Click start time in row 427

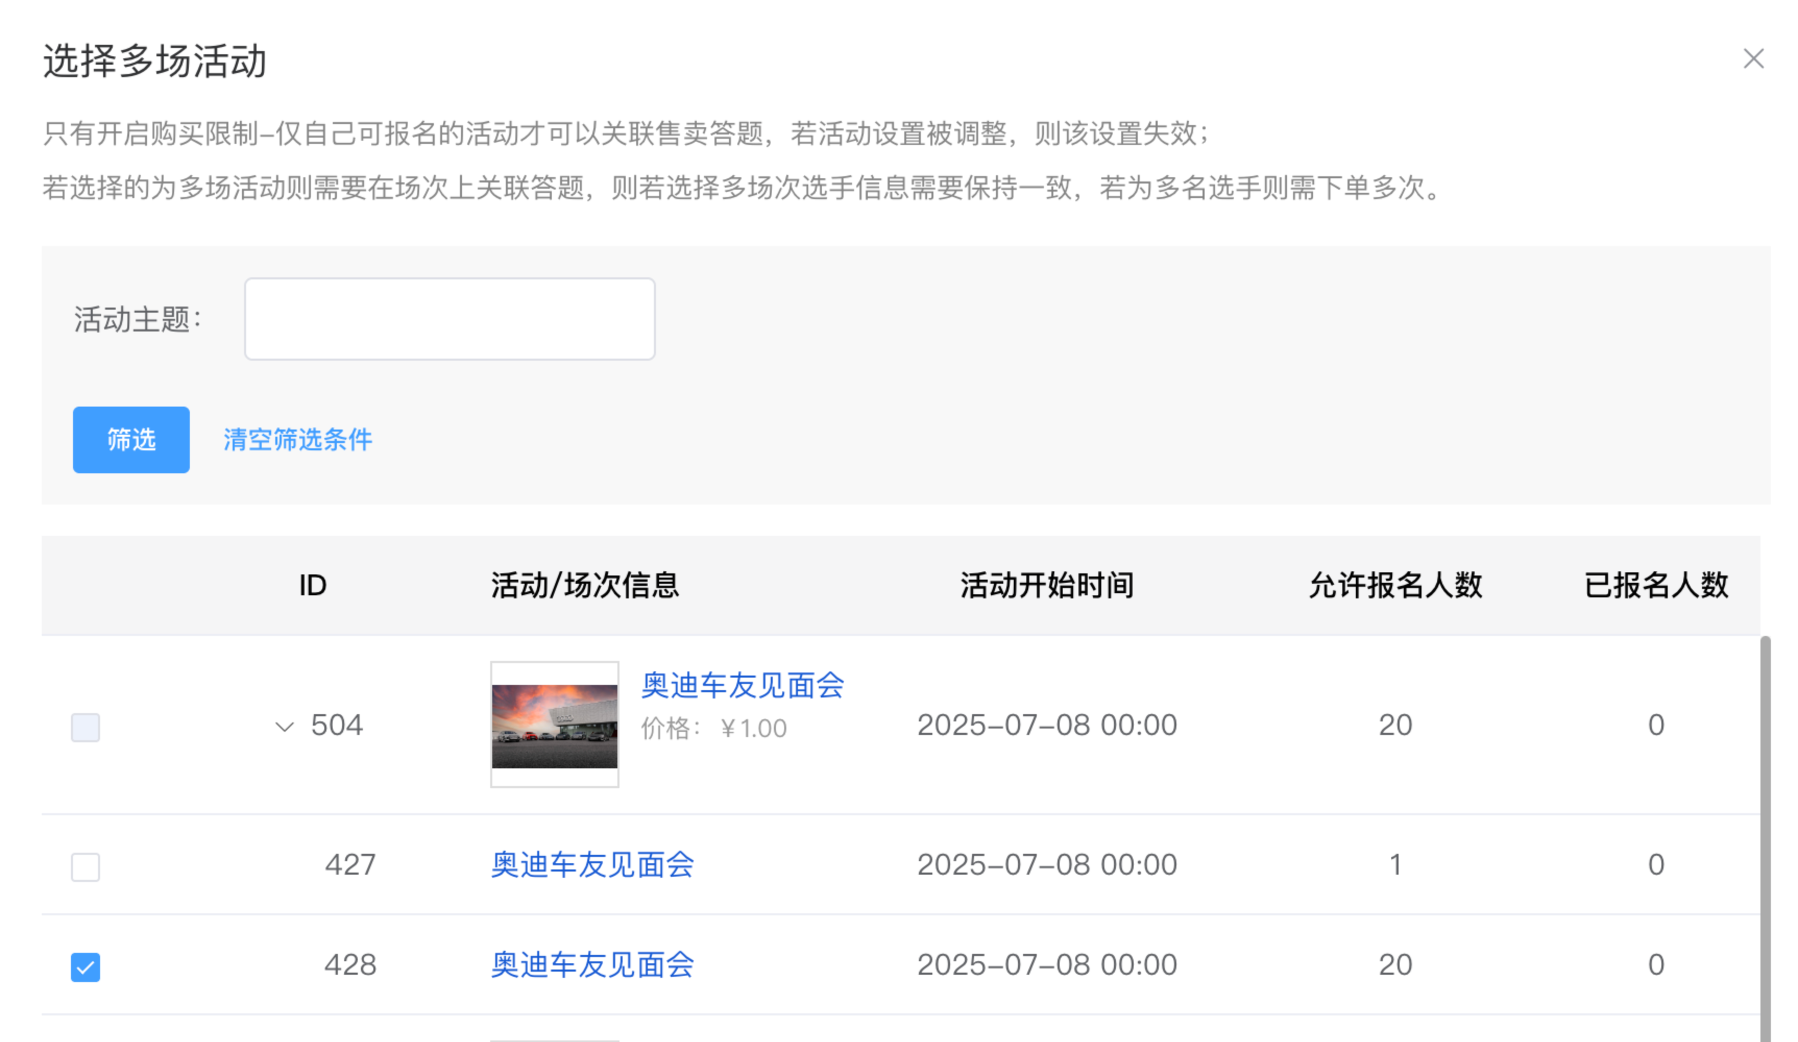coord(1047,864)
